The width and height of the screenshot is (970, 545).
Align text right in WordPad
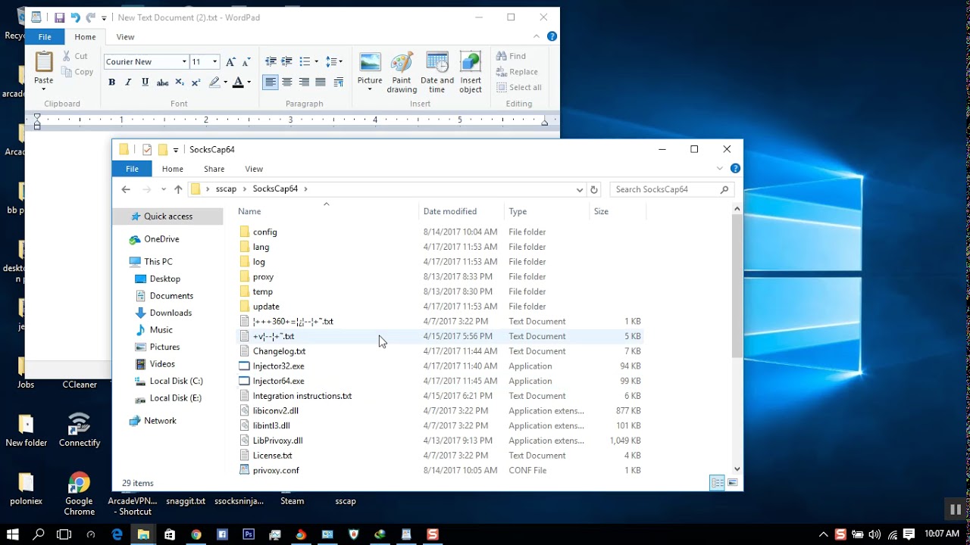tap(304, 83)
